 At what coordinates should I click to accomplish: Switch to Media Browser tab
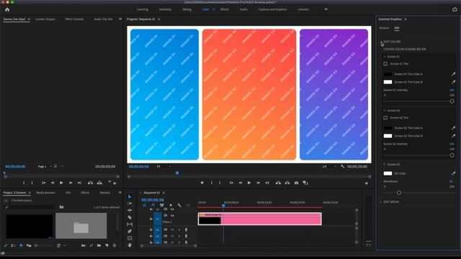pos(45,193)
